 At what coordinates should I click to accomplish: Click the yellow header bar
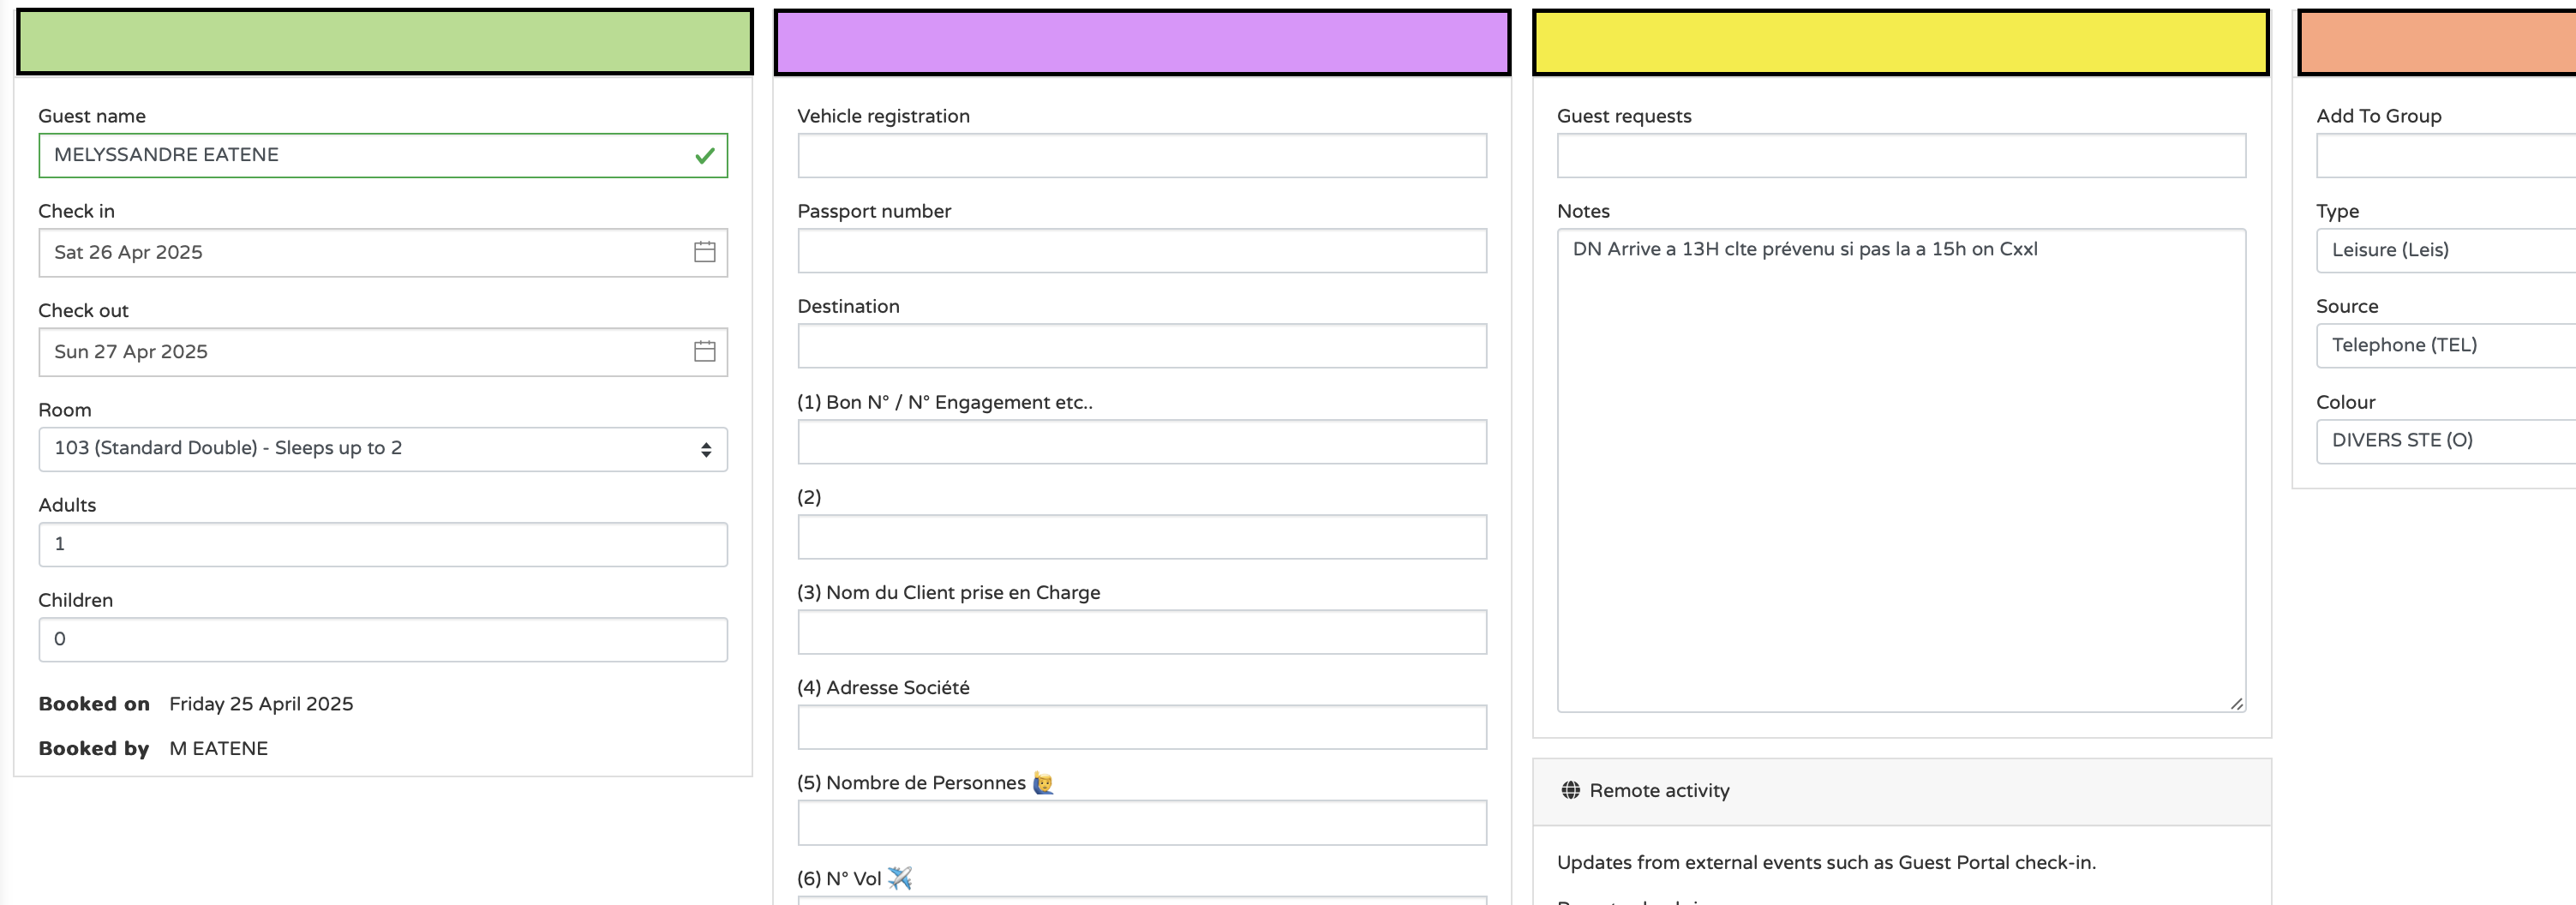click(1900, 42)
